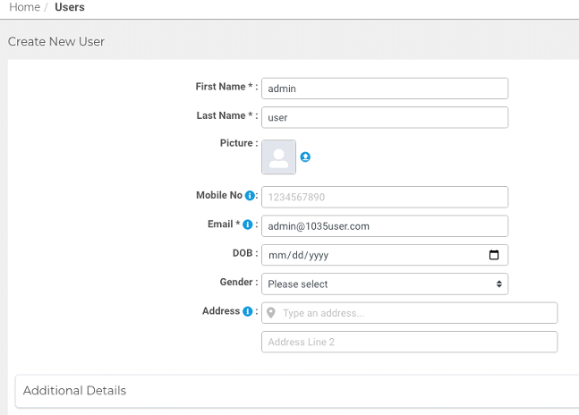Focus the Address Line 2 field

point(409,342)
